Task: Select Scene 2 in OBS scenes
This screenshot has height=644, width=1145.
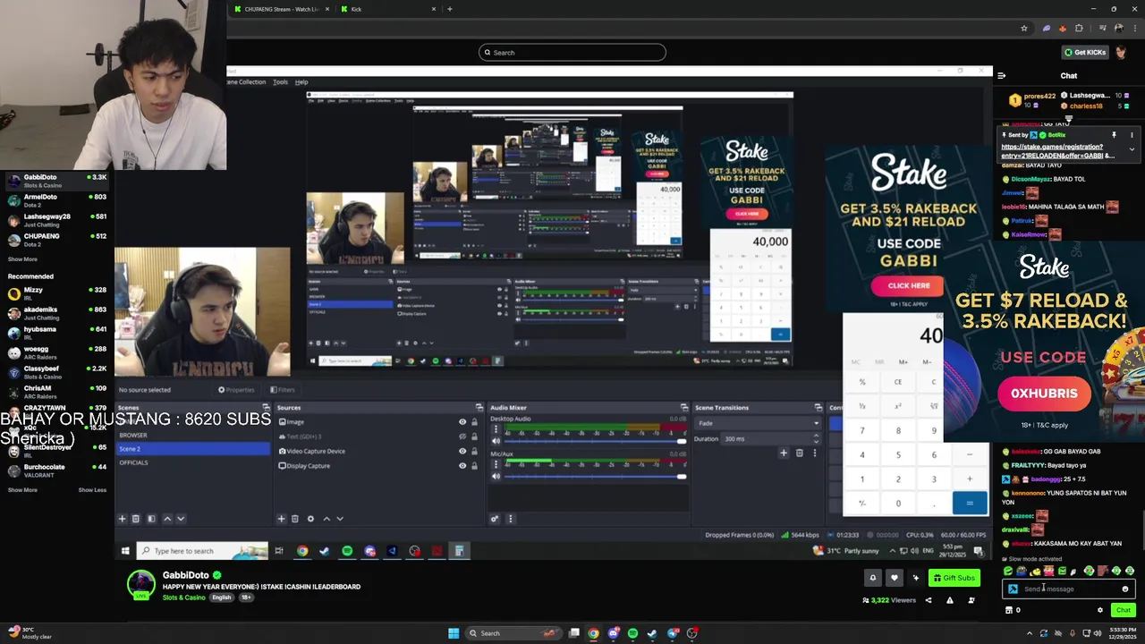Action: point(192,449)
